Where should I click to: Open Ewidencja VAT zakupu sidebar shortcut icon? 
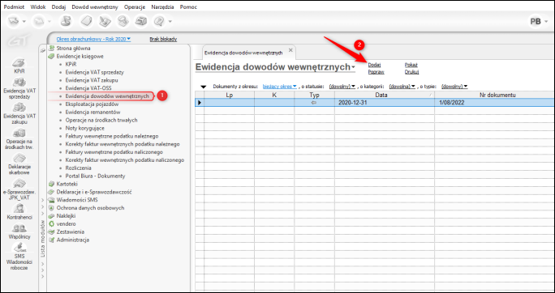click(19, 107)
